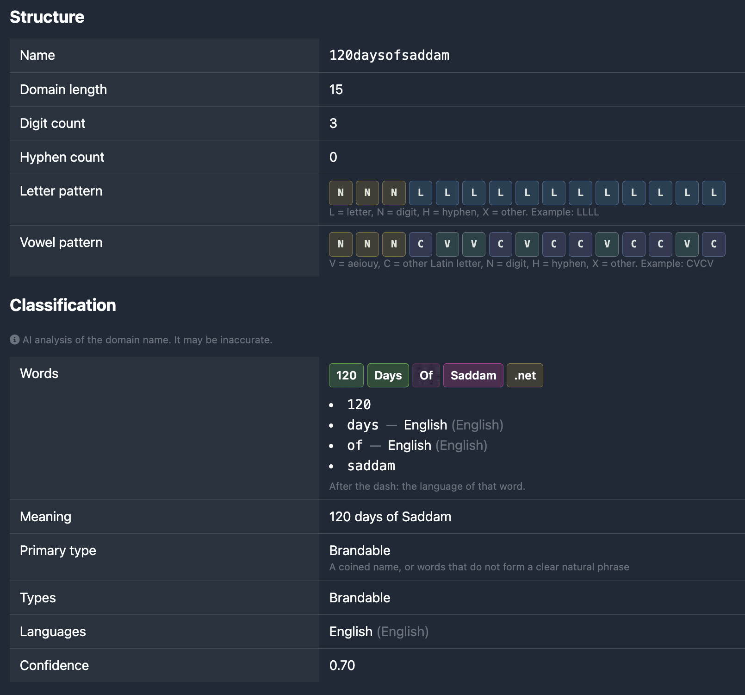Click the "AI analysis of the domain name" note
745x695 pixels.
(x=148, y=340)
